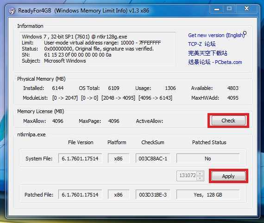Close the ReadyFor4GB window
This screenshot has width=264, height=223.
[x=246, y=8]
